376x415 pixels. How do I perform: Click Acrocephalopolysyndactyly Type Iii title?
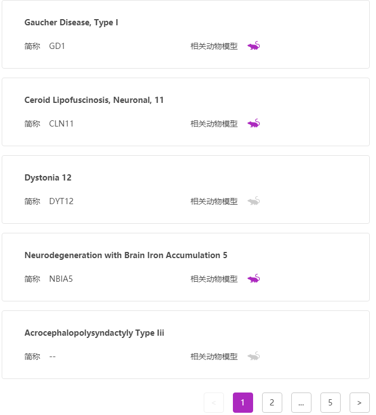pyautogui.click(x=94, y=333)
